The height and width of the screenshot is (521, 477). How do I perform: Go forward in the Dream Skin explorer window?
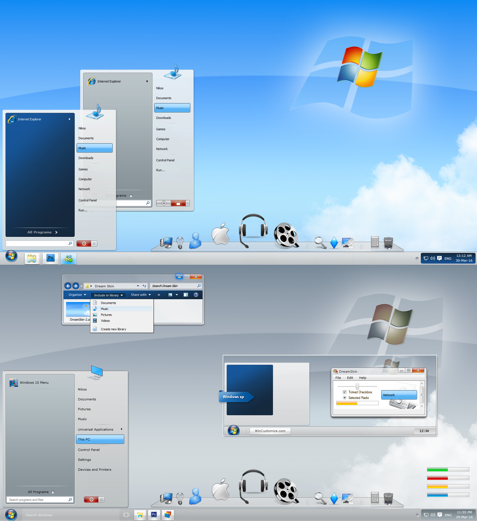coord(76,286)
